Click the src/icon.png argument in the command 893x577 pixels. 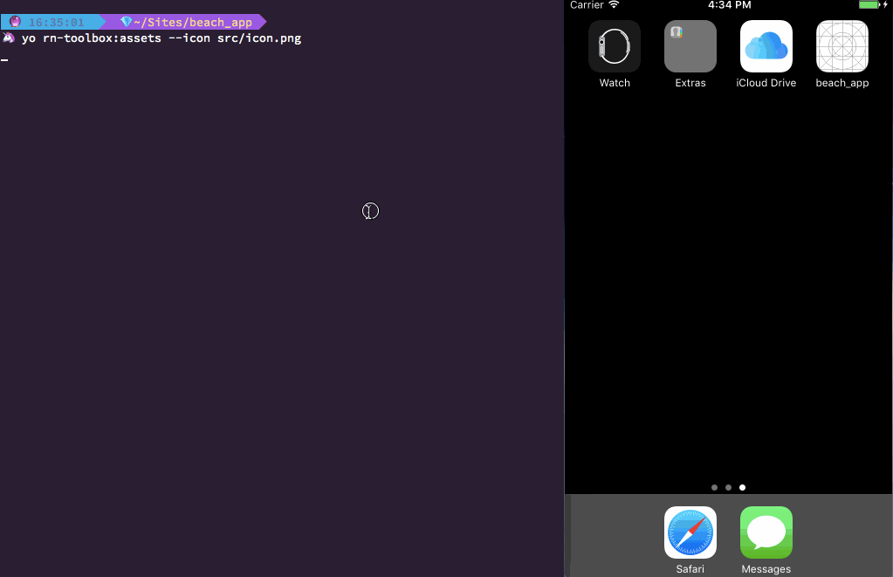[x=258, y=38]
